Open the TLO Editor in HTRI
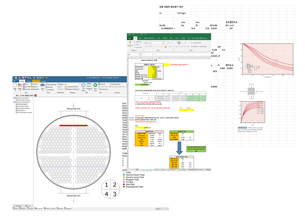Screen dimensions: 305x216 [83, 87]
